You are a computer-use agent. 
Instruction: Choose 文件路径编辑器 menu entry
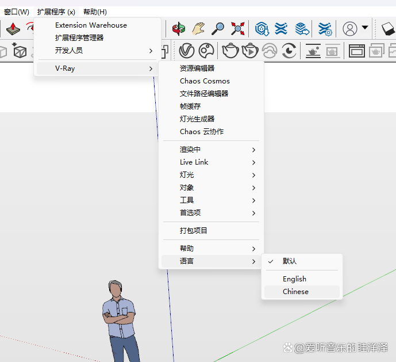(x=211, y=94)
